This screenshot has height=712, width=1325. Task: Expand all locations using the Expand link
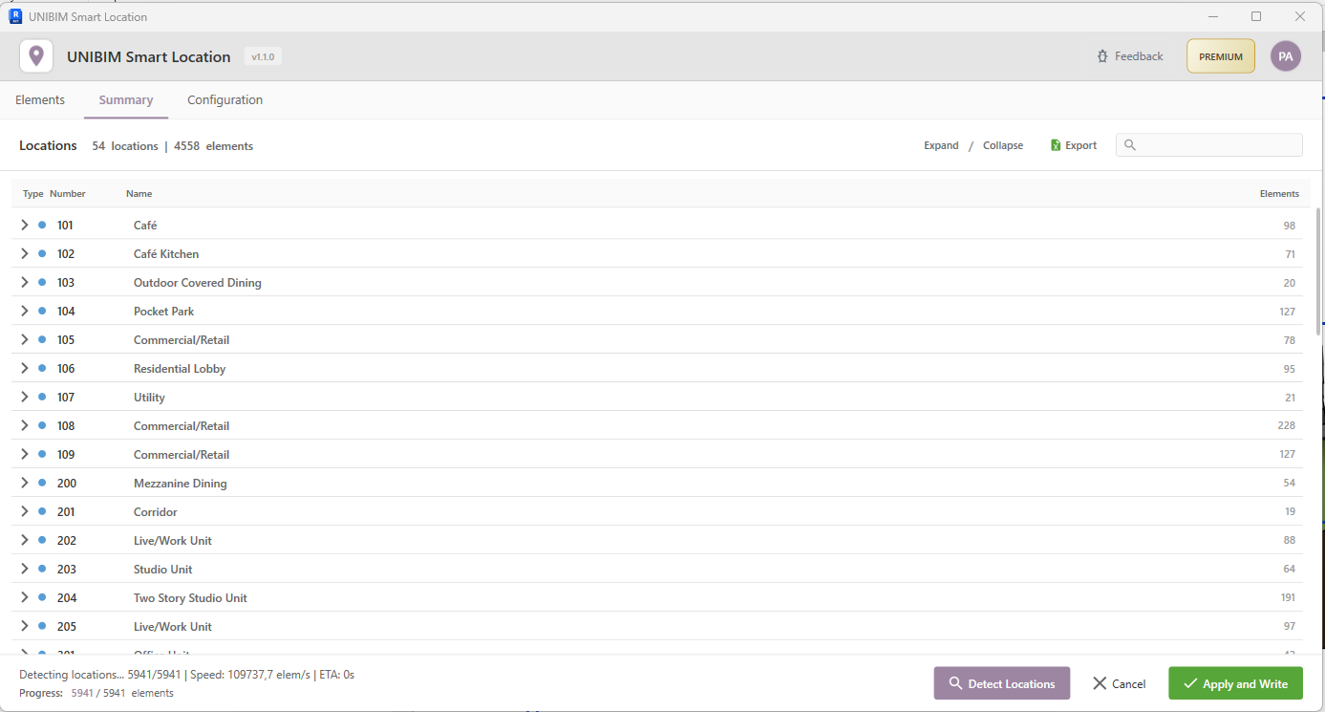click(941, 144)
